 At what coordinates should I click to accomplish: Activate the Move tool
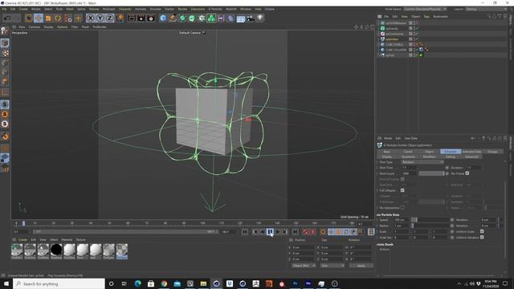pos(39,18)
